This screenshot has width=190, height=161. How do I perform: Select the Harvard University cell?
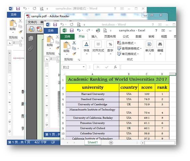point(93,94)
